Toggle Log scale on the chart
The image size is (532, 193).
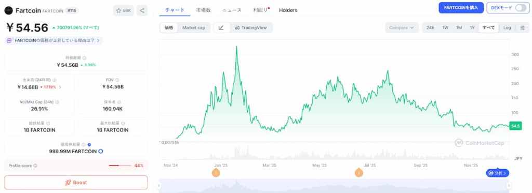point(507,28)
